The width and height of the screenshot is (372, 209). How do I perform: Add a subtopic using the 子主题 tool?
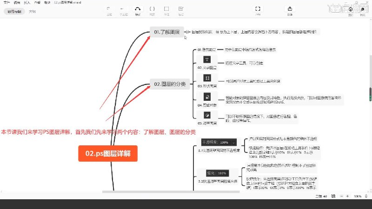pos(124,11)
